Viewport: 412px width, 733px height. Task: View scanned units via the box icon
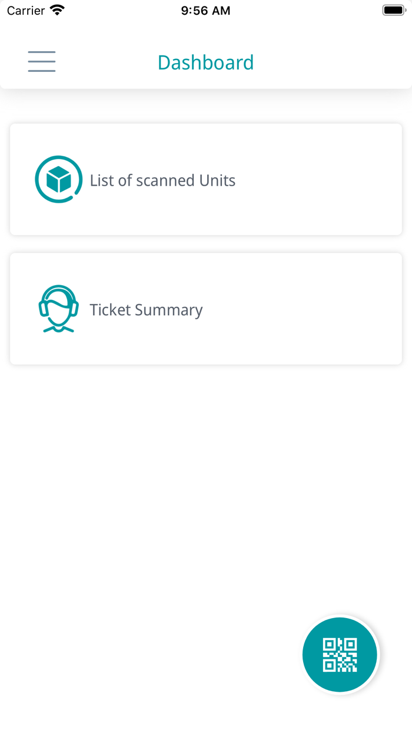pos(58,180)
